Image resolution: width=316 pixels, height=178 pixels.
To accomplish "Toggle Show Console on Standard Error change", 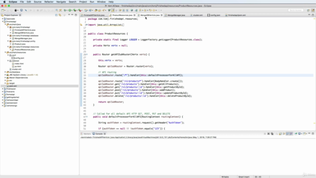I will (x=291, y=133).
